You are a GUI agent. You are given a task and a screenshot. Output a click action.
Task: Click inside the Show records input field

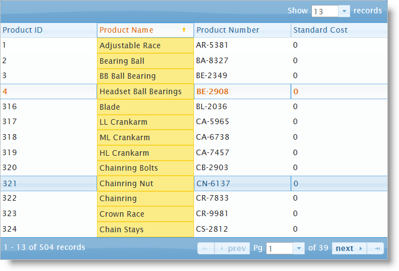tap(325, 11)
